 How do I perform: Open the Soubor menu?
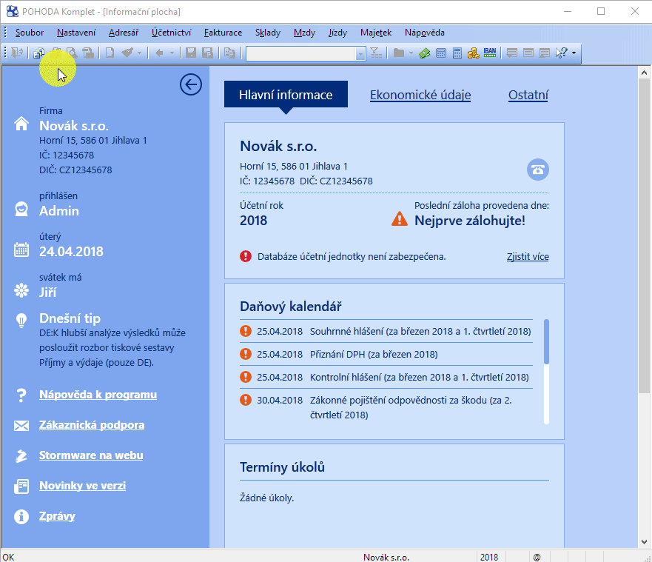tap(29, 33)
